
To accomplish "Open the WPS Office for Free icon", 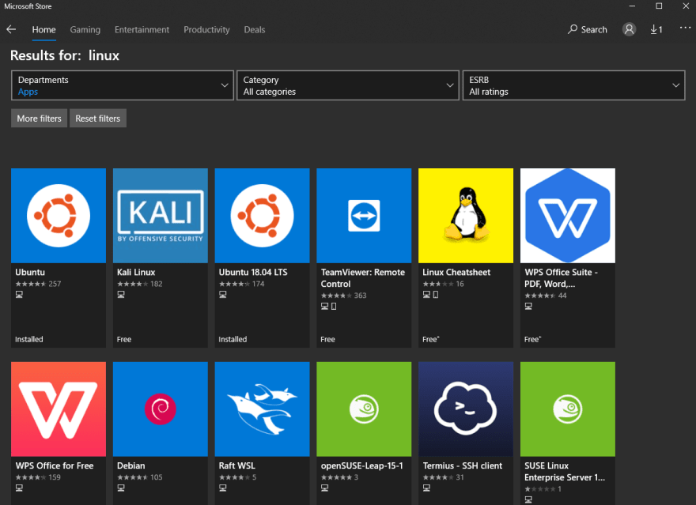I will (x=59, y=409).
